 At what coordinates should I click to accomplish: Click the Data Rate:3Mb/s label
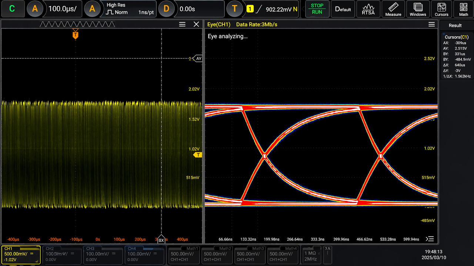tap(257, 24)
